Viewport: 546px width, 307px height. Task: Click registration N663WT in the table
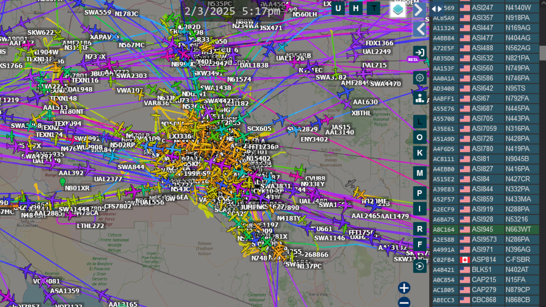[x=518, y=229]
